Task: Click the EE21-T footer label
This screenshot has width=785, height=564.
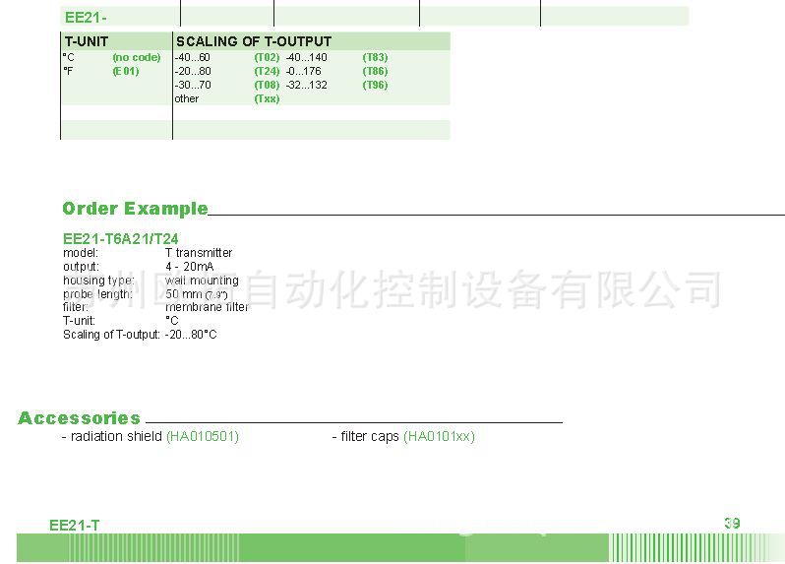Action: [75, 526]
